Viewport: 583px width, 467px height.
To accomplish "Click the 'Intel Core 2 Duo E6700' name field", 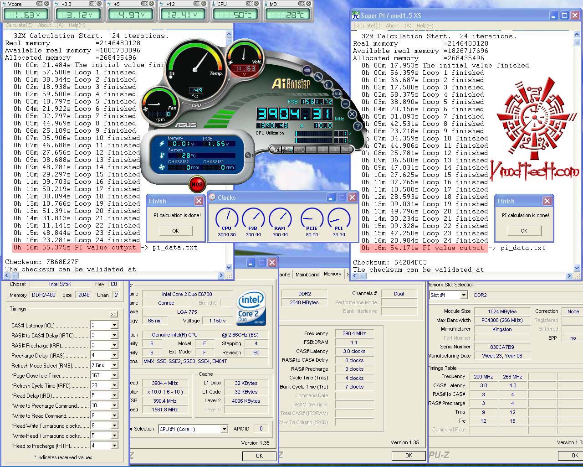I will (187, 294).
